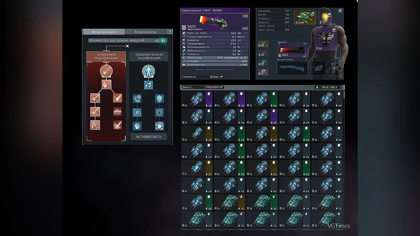Select the штурмовая модификация header
Screen dimensions: 420x236
106,56
